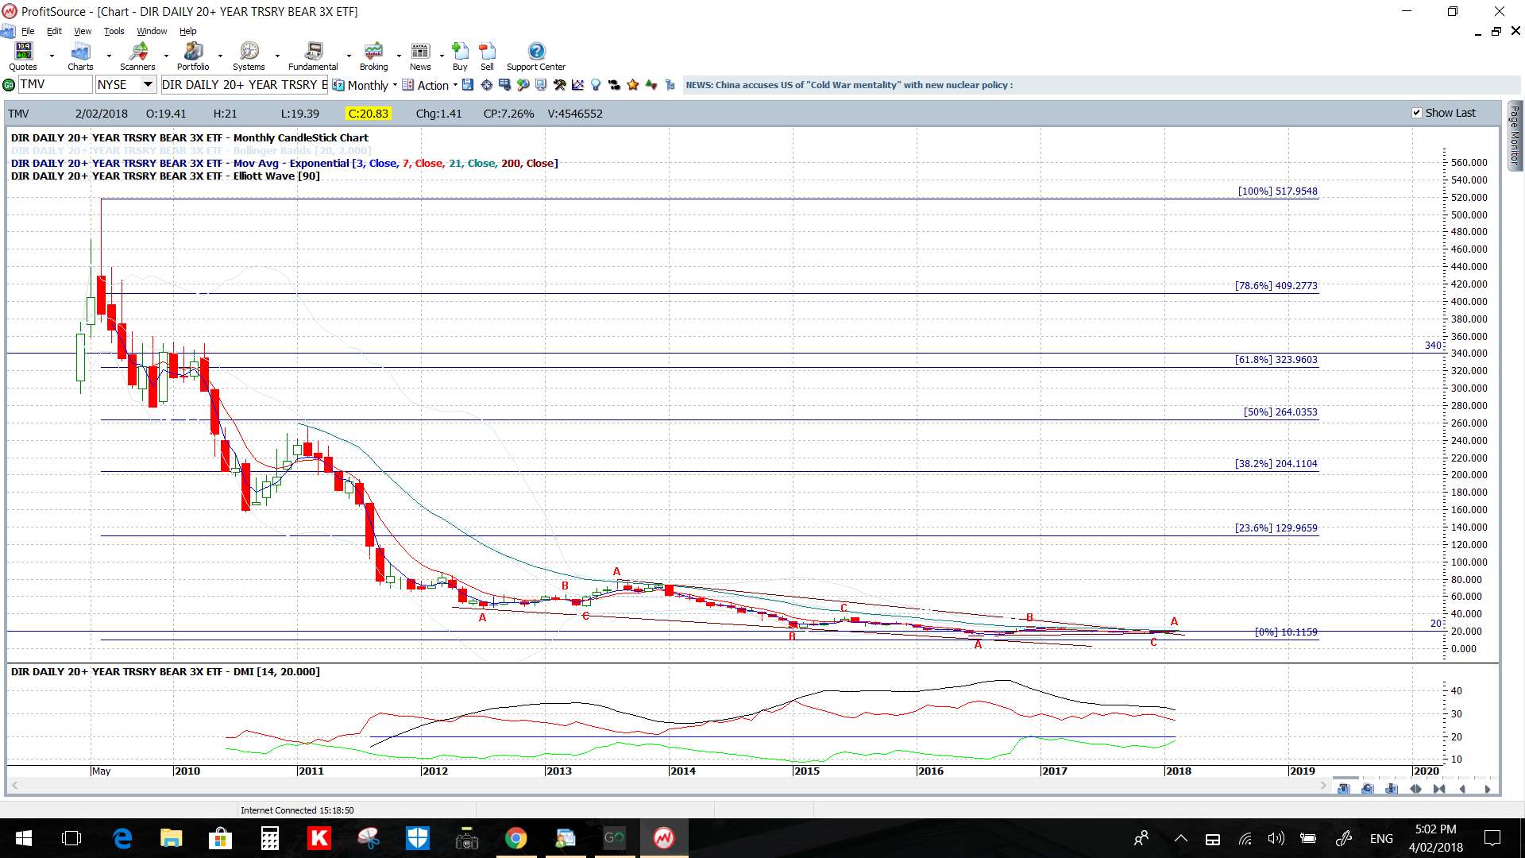Open the hammer drawing tools icon

point(559,85)
